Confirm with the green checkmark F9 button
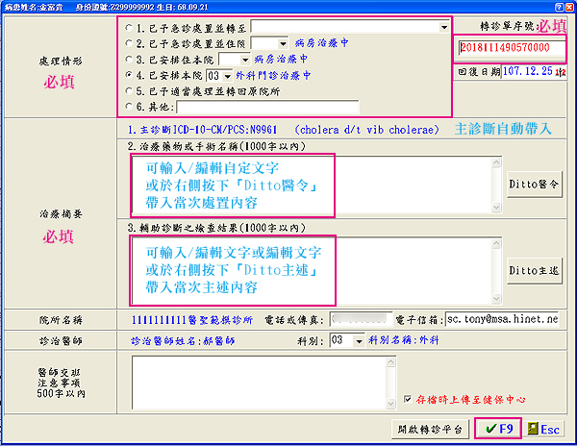Image resolution: width=577 pixels, height=446 pixels. (498, 428)
